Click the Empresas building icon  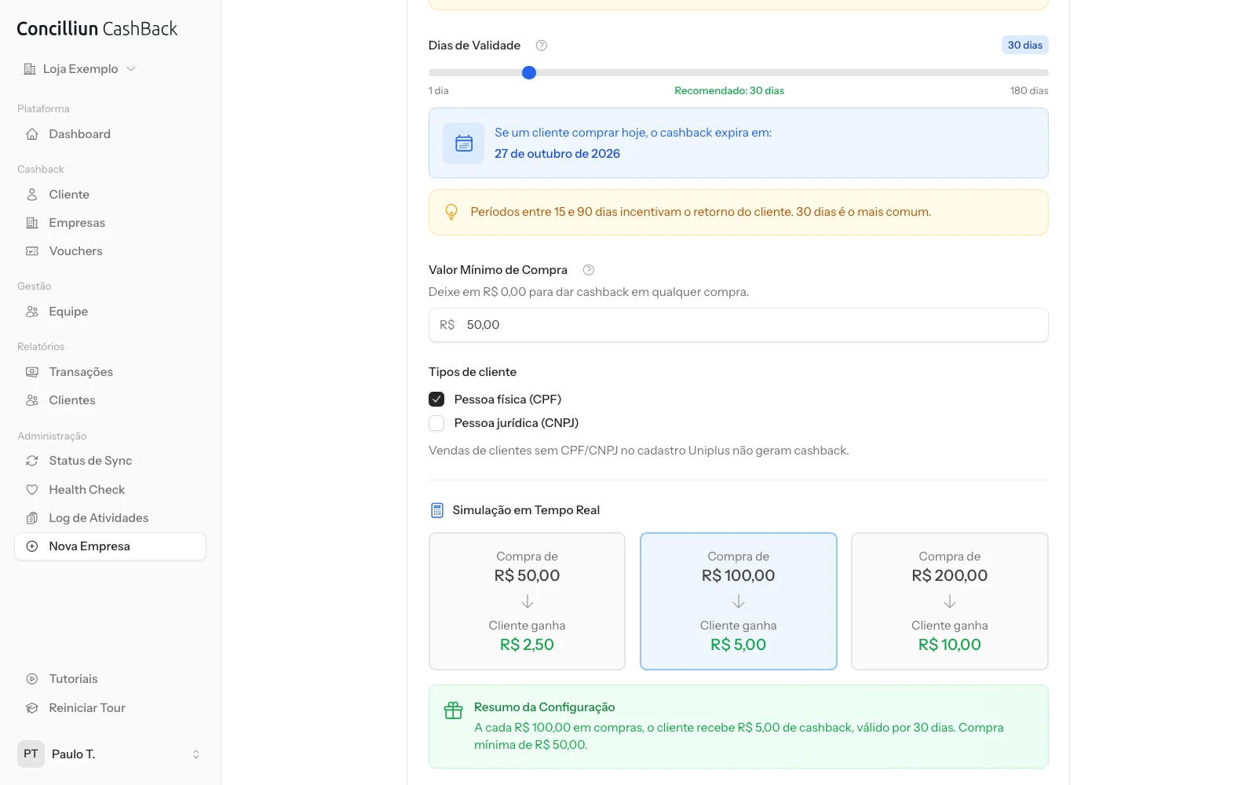click(x=32, y=223)
